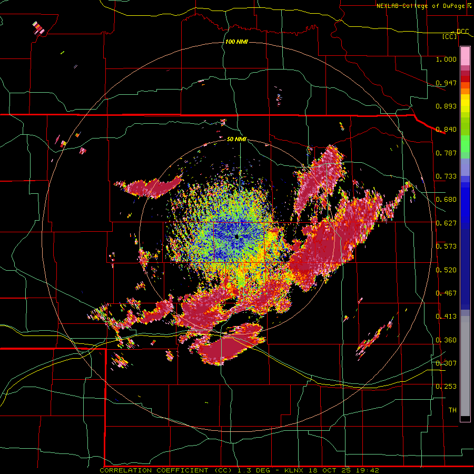Screen dimensions: 474x474
Task: Click the 0.520 legend value
Action: click(446, 270)
